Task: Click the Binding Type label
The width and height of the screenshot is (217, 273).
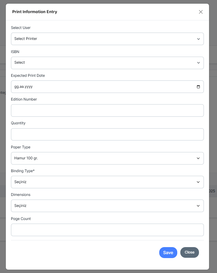Action: click(x=23, y=171)
